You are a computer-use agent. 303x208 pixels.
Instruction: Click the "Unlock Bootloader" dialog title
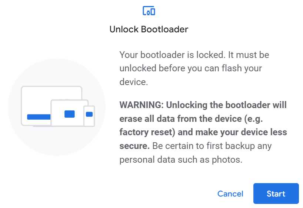click(149, 29)
